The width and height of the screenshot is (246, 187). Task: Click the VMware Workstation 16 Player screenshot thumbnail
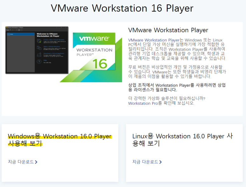[37, 50]
